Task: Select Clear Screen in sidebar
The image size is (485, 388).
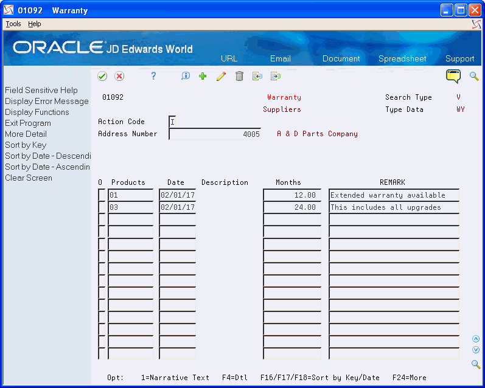Action: tap(29, 178)
